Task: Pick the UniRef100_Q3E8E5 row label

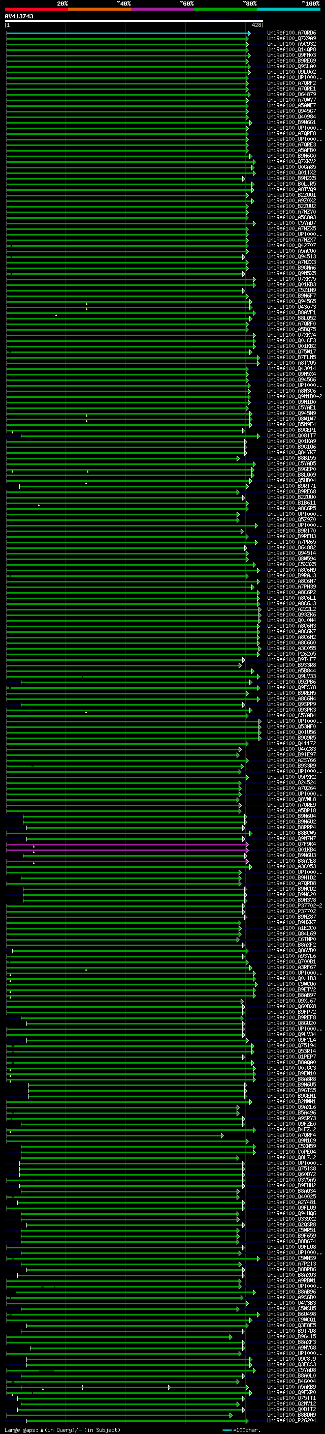Action: tap(291, 1326)
